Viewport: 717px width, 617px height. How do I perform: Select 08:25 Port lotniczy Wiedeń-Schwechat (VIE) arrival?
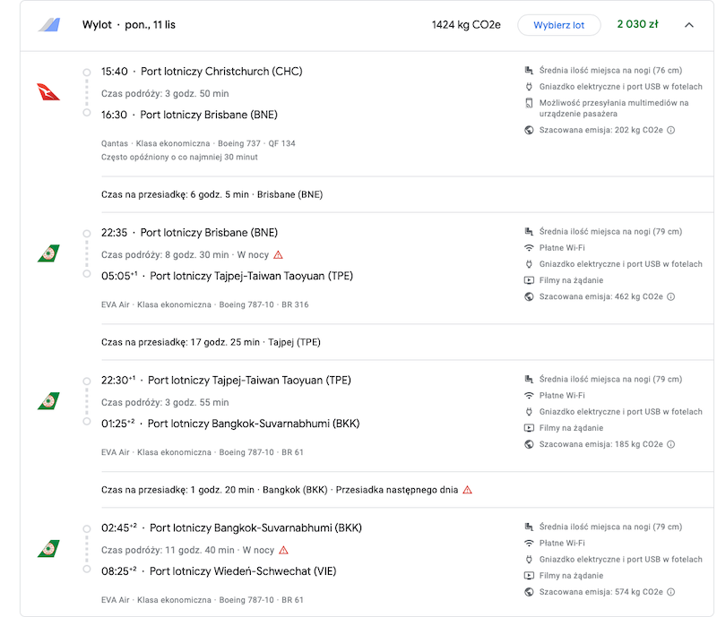point(219,571)
